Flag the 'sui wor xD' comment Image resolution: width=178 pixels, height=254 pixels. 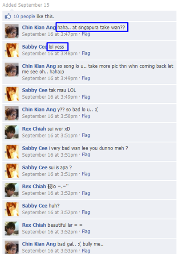[86, 135]
